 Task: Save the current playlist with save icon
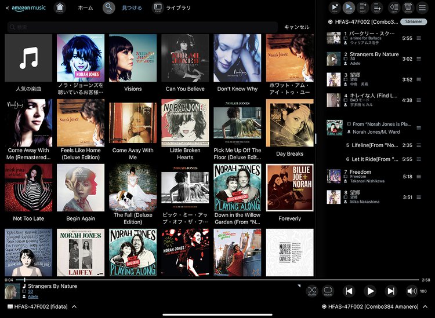[x=394, y=8]
